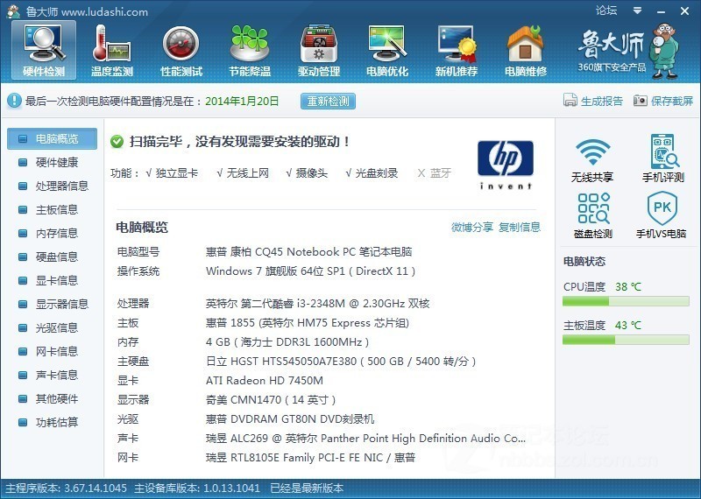The image size is (701, 499).
Task: Click the 鲁大师 title bar app icon
Action: pos(13,11)
